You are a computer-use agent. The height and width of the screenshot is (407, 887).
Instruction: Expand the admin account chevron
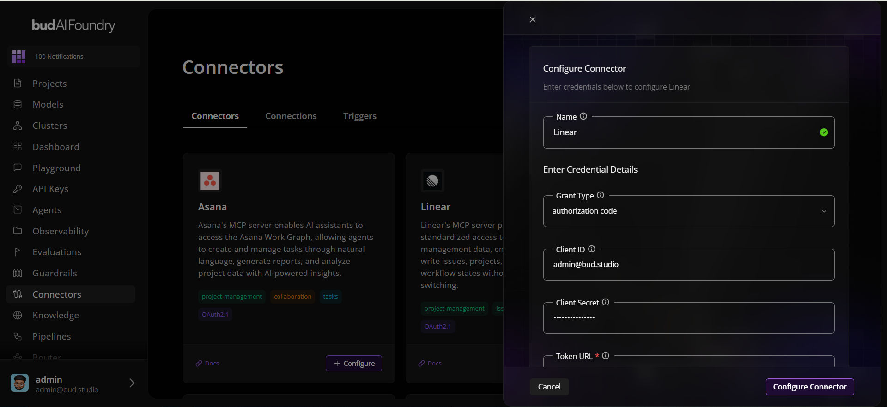click(132, 383)
